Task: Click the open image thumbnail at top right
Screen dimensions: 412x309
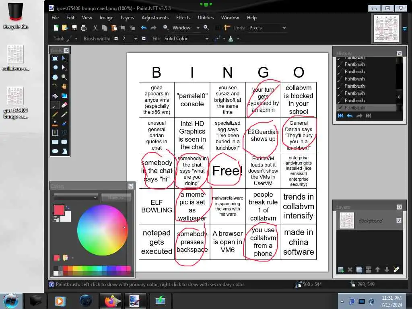Action: click(386, 29)
